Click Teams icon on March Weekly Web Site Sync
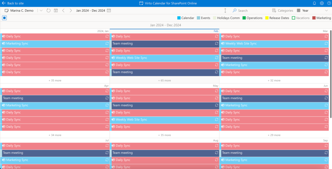This screenshot has height=169, width=332. click(223, 44)
